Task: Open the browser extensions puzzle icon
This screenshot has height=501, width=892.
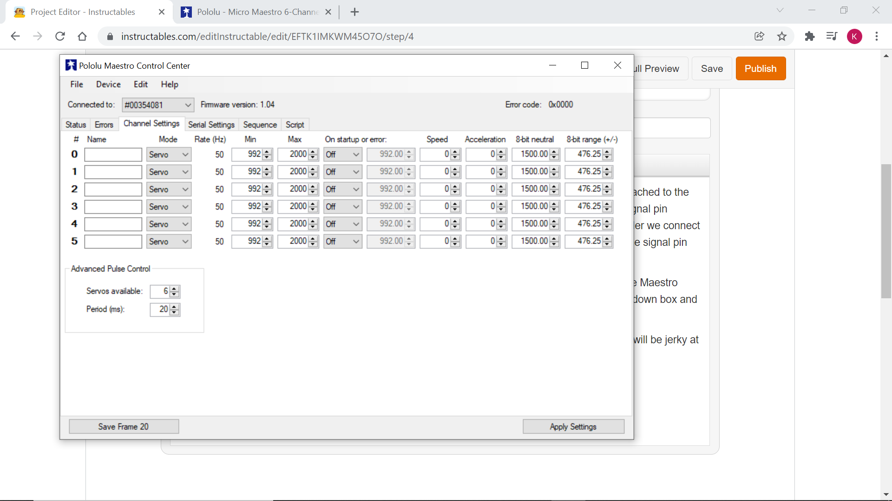Action: pos(810,36)
